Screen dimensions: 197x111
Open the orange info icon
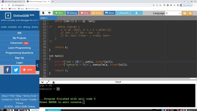[x=185, y=13]
